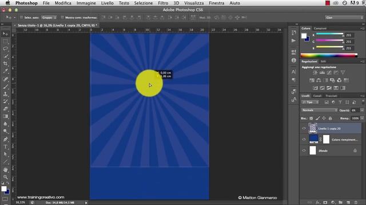The width and height of the screenshot is (366, 205).
Task: Select the Rectangular Marquee tool
Action: (x=5, y=42)
